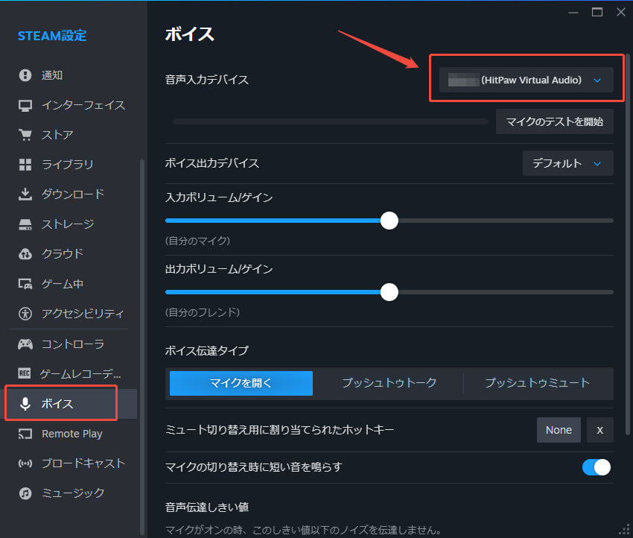The height and width of the screenshot is (538, 633).
Task: Click the 音声伝達しきい値 heading
Action: pos(207,507)
